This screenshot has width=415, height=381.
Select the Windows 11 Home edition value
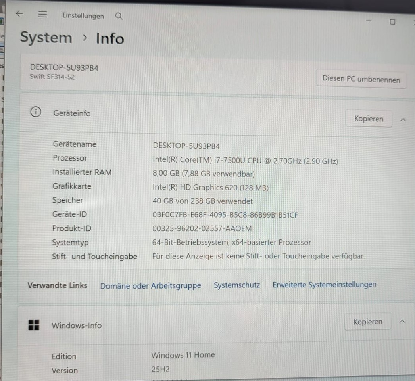click(x=183, y=355)
